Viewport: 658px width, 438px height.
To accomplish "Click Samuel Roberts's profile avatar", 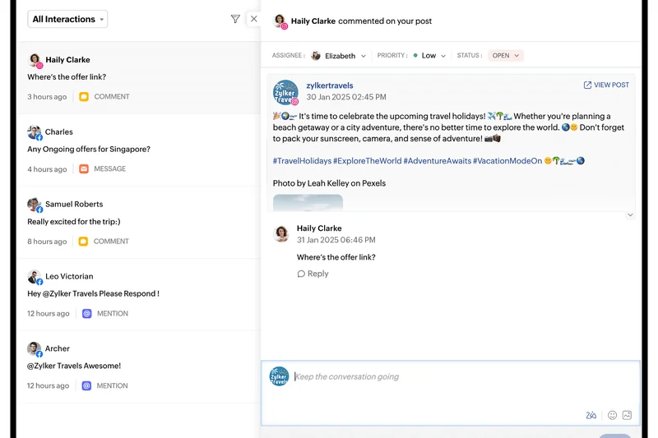I will pyautogui.click(x=35, y=205).
